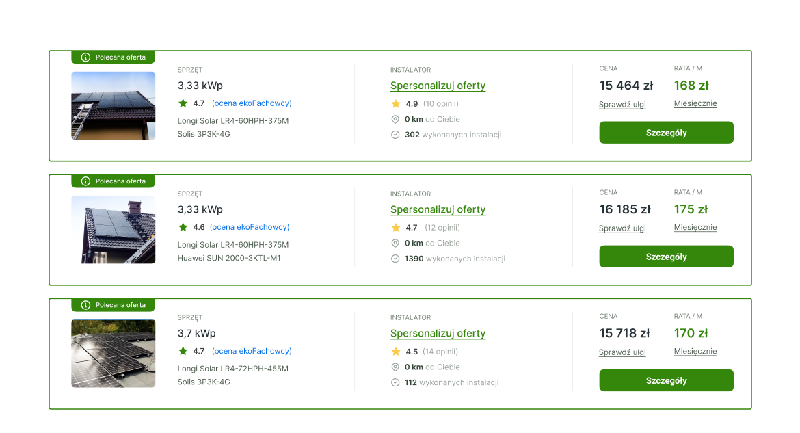
Task: Click checkmark icon beside 112 wykonanych instalacji
Action: point(395,382)
